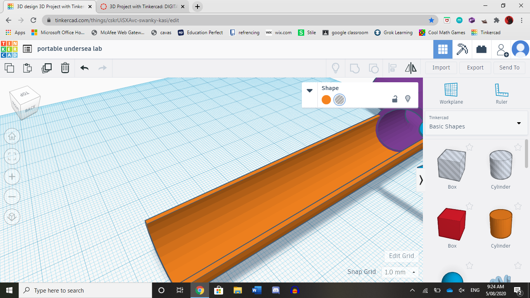Select the Workplane tool

[x=451, y=94]
